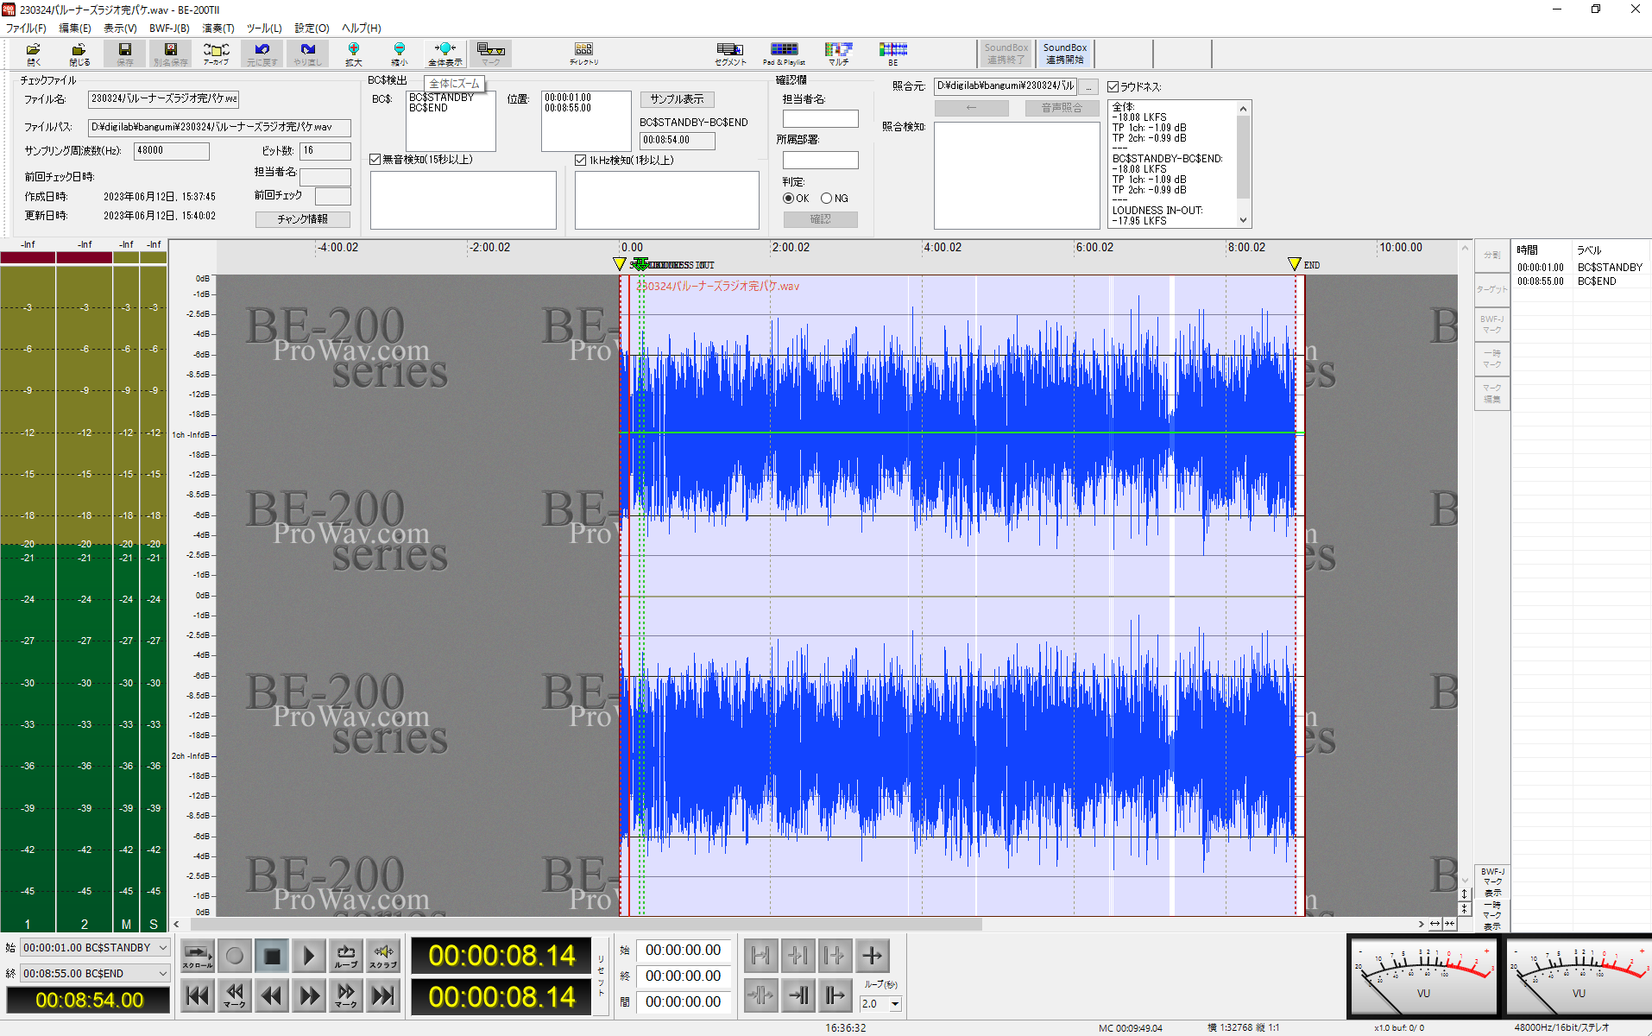Click the アーカイブ archive toolbar icon
The width and height of the screenshot is (1652, 1036).
coord(216,54)
